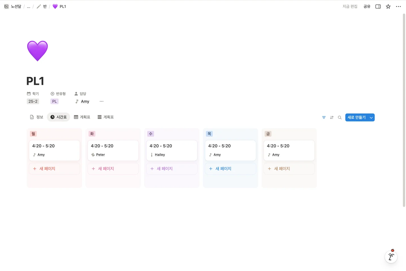Switch to the 정보 view tab

tap(37, 117)
